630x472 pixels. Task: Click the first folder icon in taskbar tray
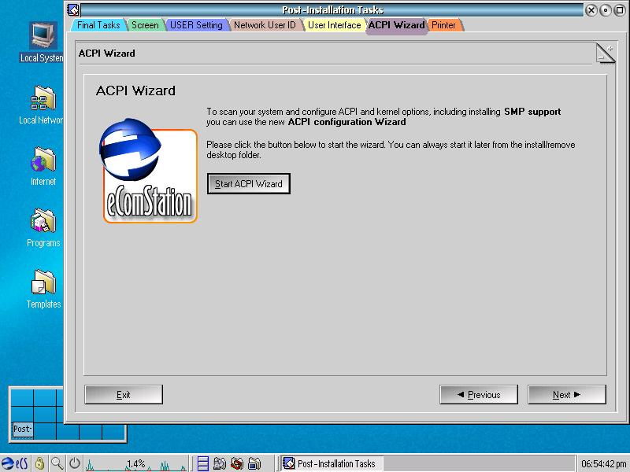coord(220,463)
